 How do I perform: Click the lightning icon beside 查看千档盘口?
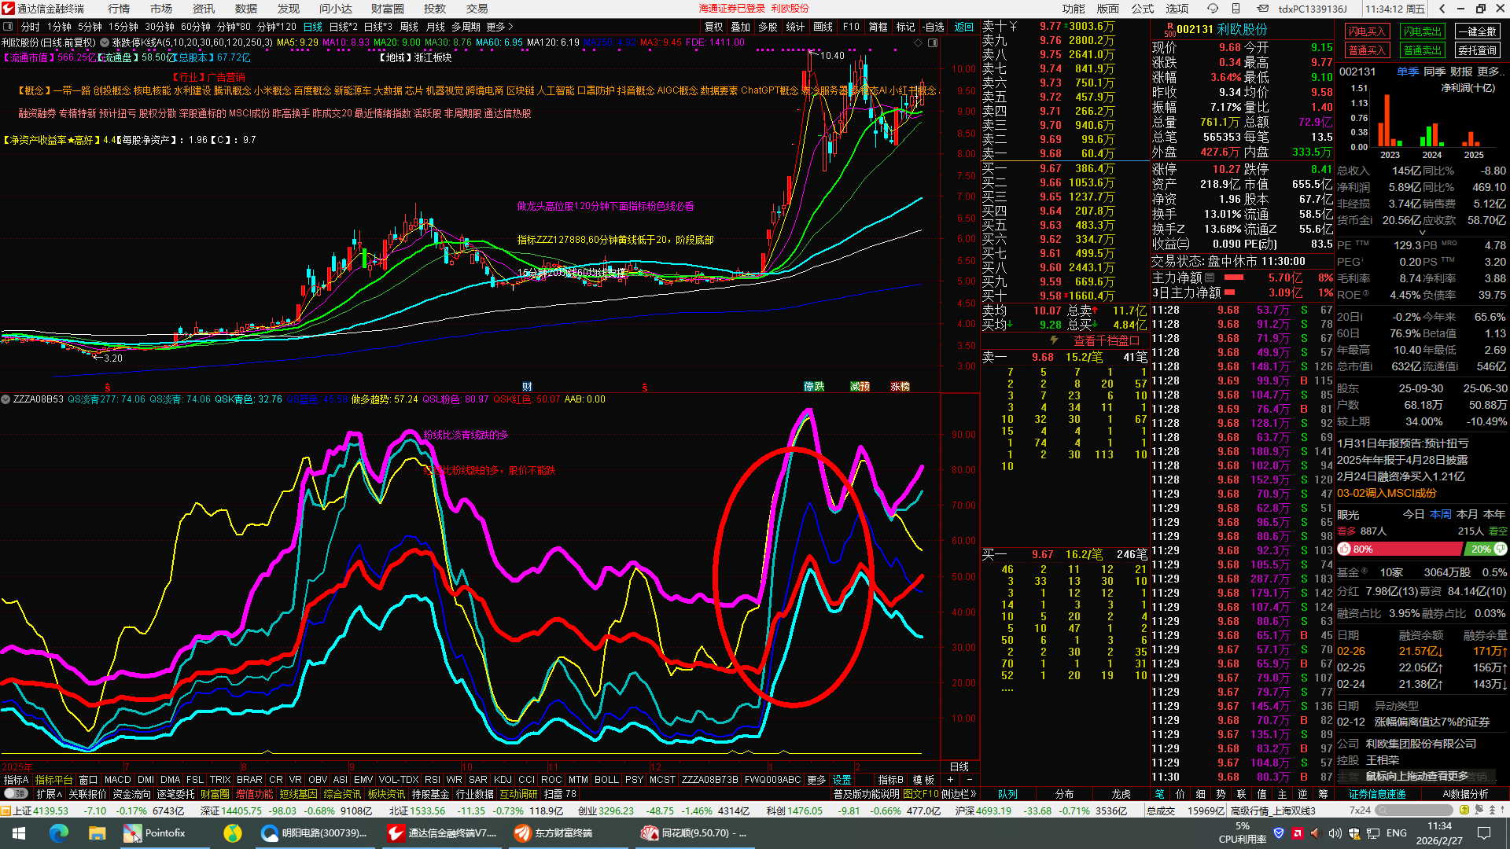(x=1054, y=340)
